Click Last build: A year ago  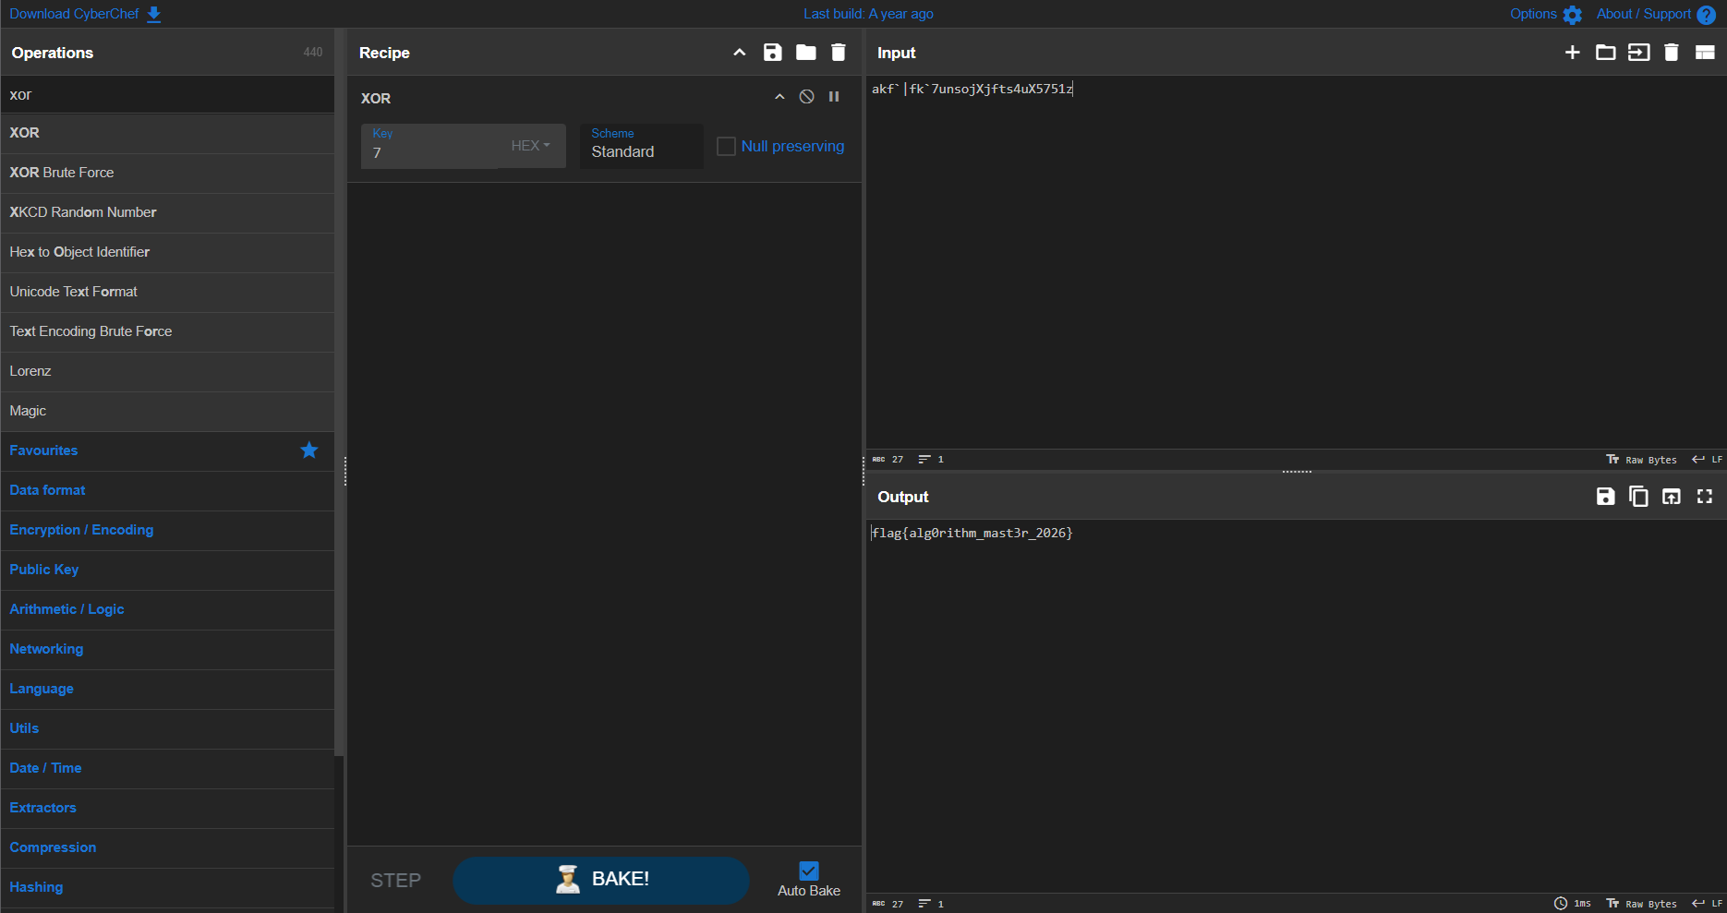[x=868, y=14]
